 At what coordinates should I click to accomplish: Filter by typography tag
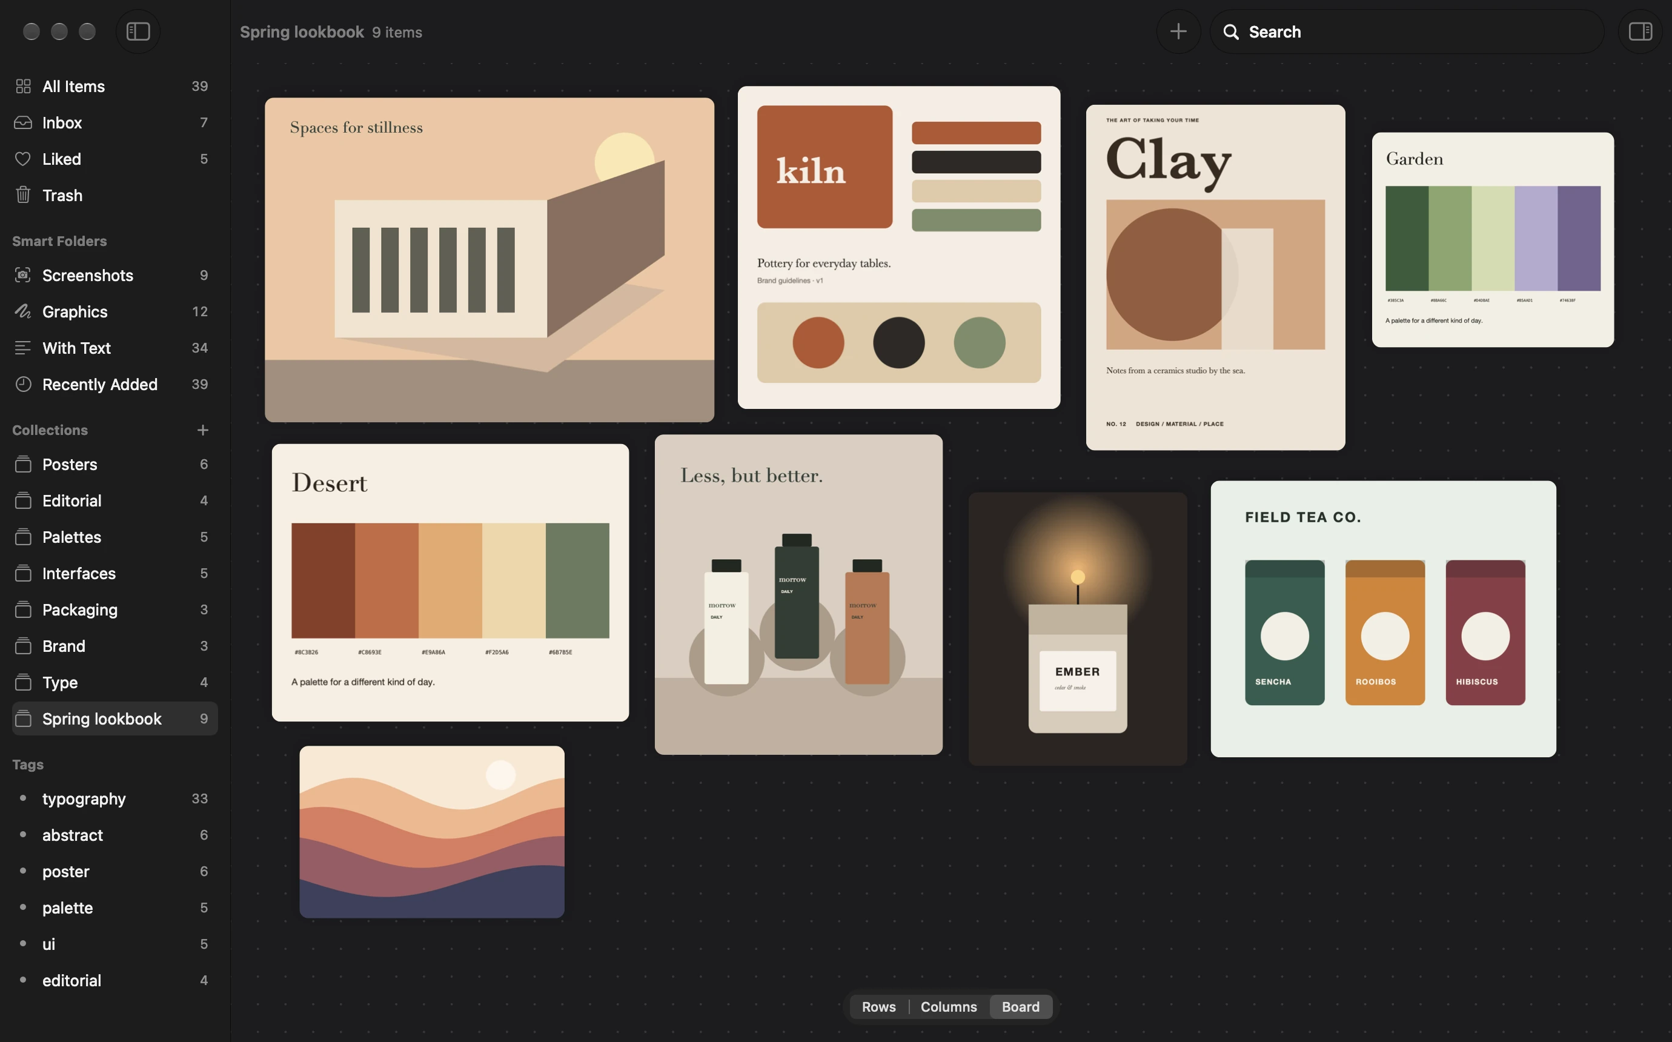(114, 798)
